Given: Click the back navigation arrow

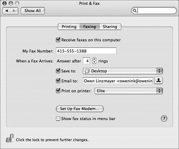Looking at the screenshot, I should [x=6, y=11].
